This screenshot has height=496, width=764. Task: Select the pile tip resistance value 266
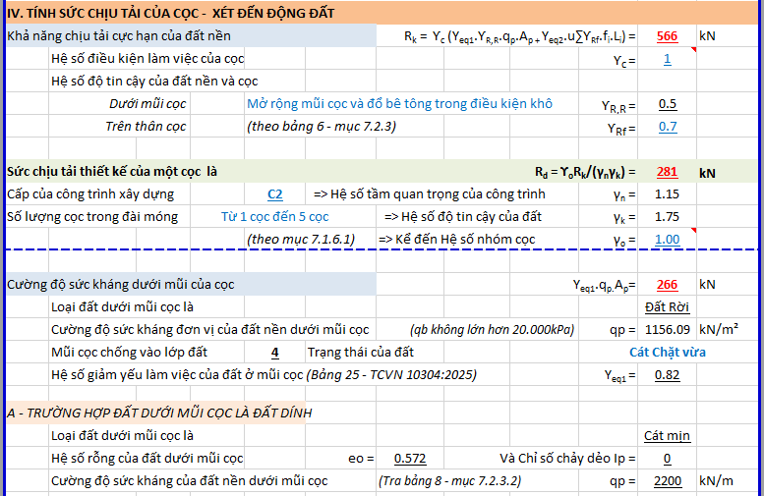667,285
